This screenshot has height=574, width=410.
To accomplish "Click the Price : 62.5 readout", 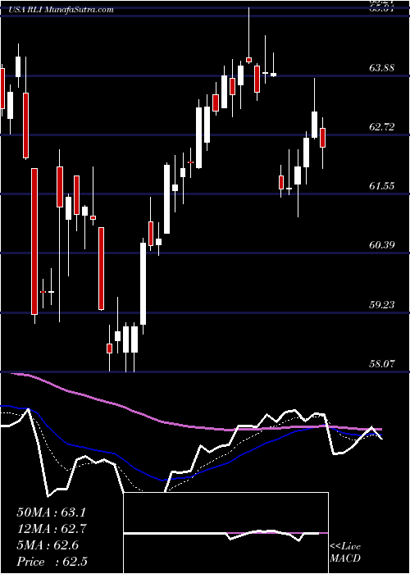I will 52,562.
